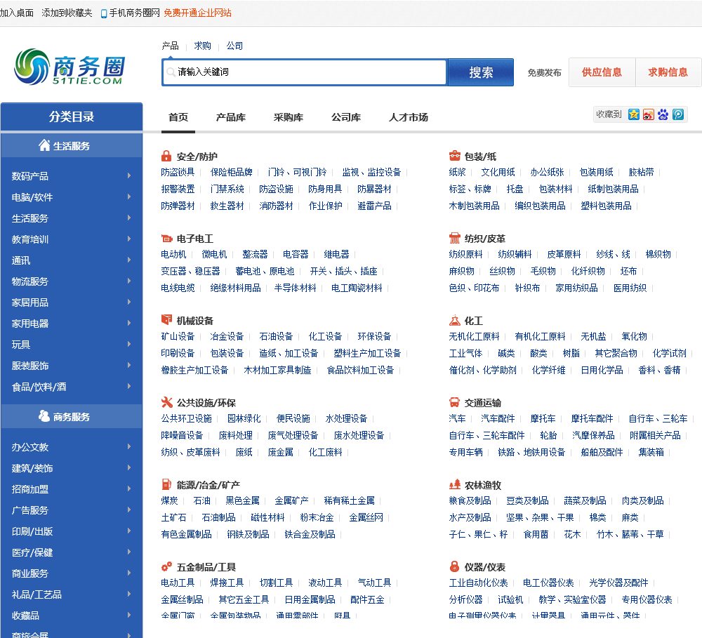The height and width of the screenshot is (638, 702).
Task: Click the 分类目录 sidebar header
Action: point(72,117)
